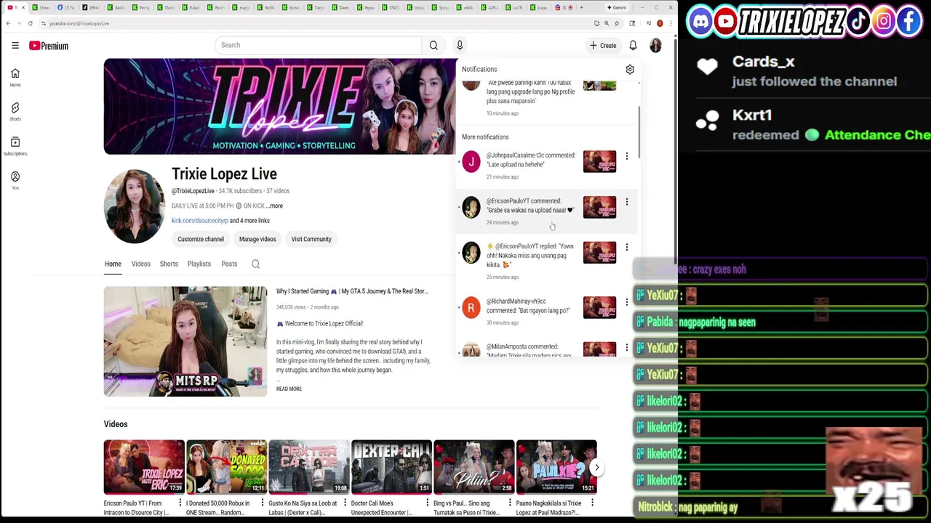This screenshot has width=931, height=523.
Task: Open more actions for Donated Robux video
Action: coord(262,503)
